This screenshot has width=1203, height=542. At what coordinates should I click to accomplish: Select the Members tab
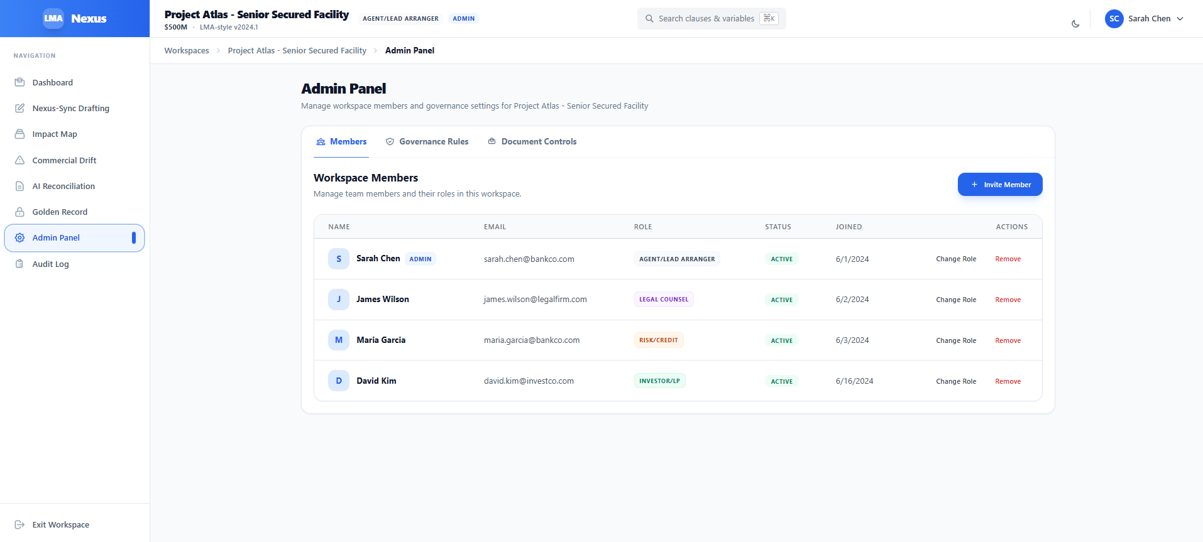click(x=341, y=142)
